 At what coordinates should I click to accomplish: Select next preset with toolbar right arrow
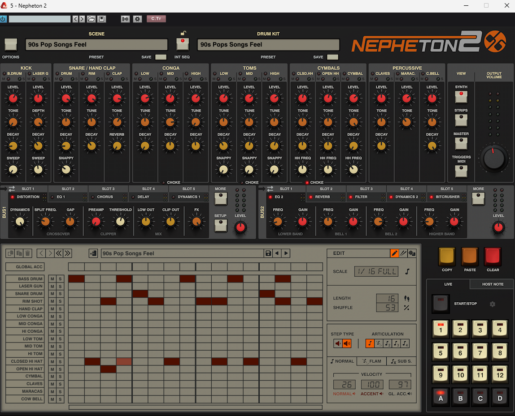82,19
